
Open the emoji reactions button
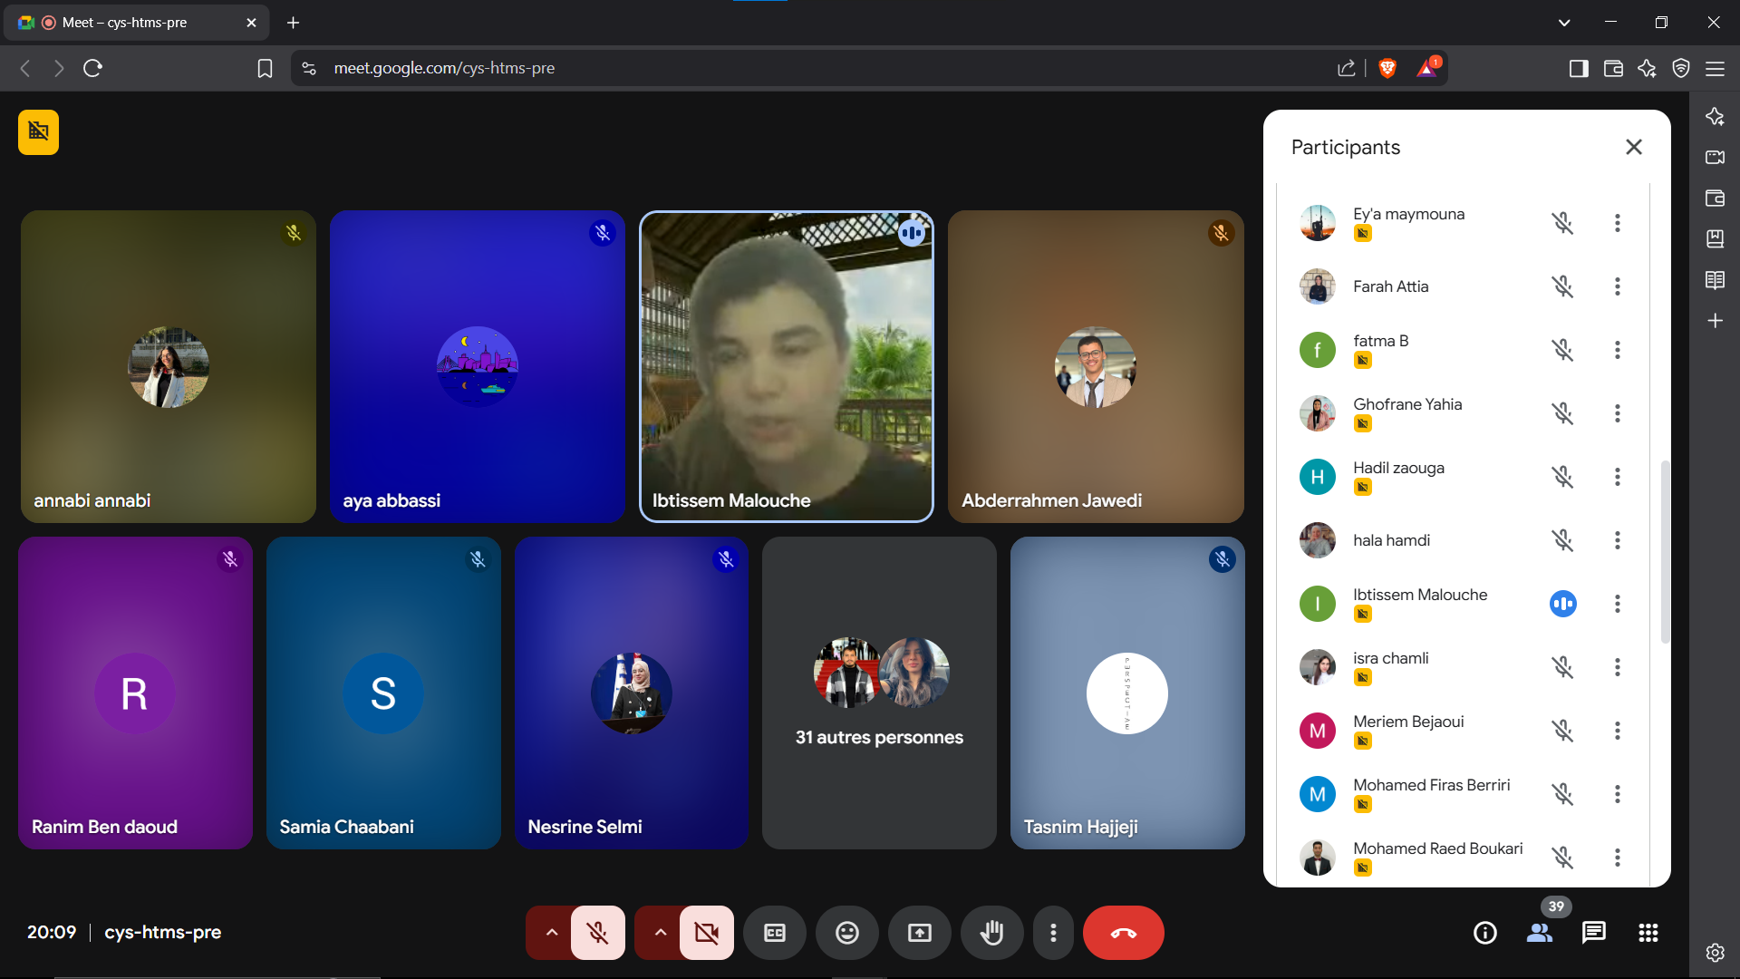(847, 933)
